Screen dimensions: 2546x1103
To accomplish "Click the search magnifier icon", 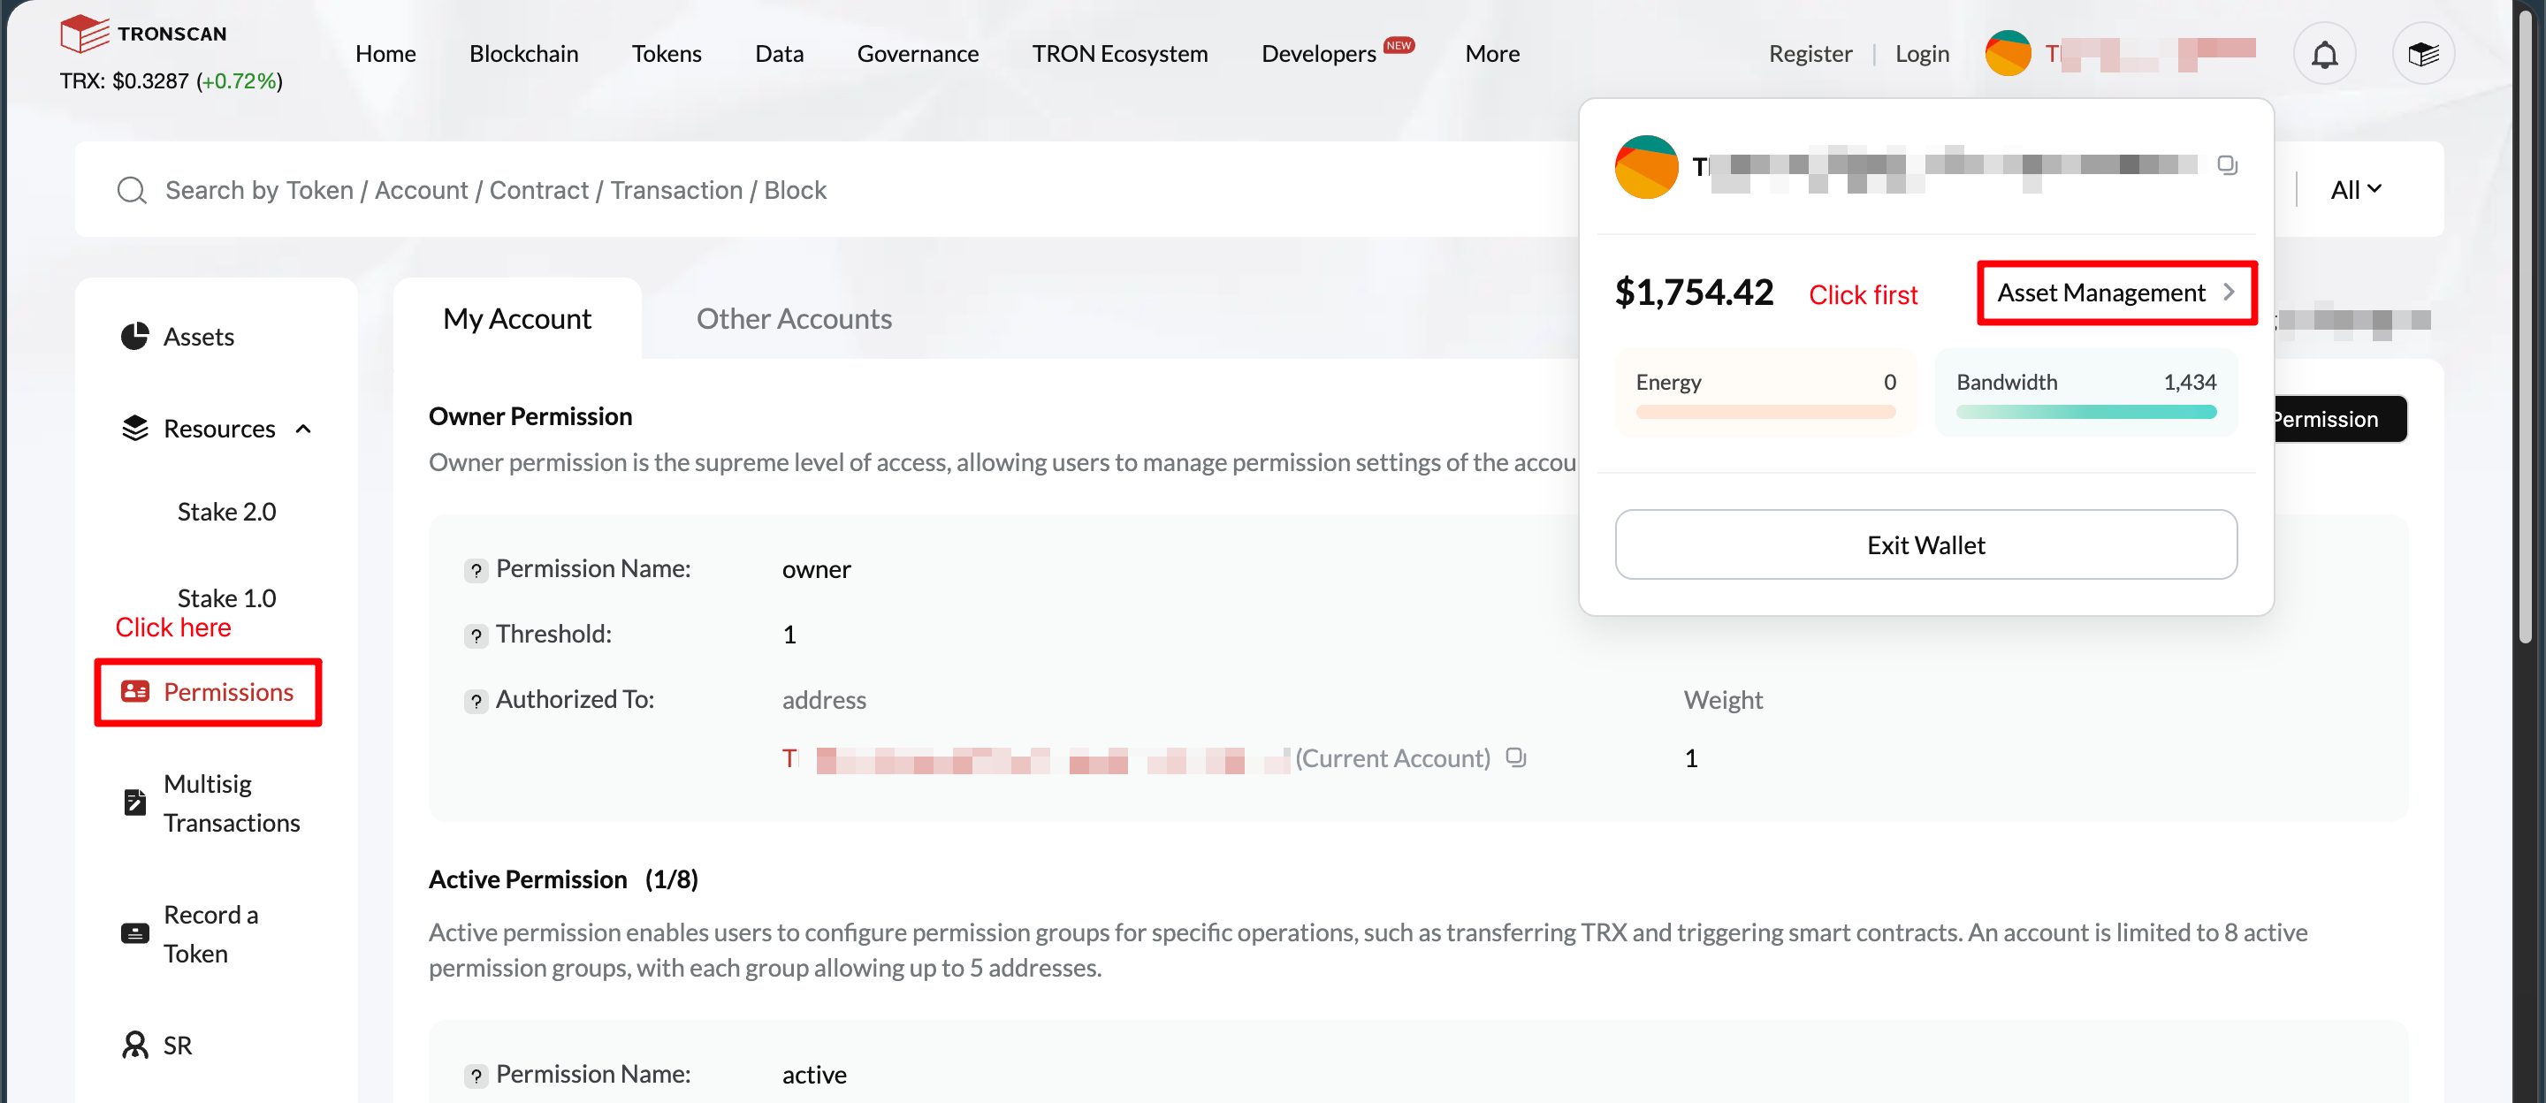I will [132, 190].
